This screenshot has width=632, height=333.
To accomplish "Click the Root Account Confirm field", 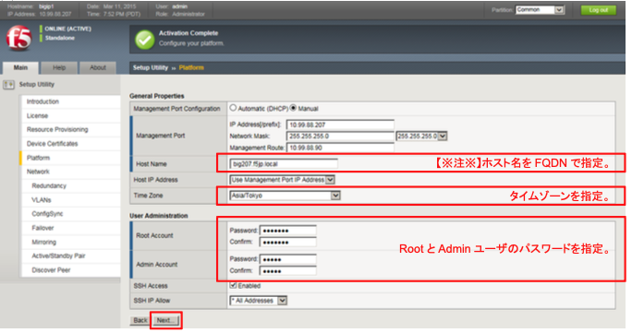I will click(x=287, y=242).
